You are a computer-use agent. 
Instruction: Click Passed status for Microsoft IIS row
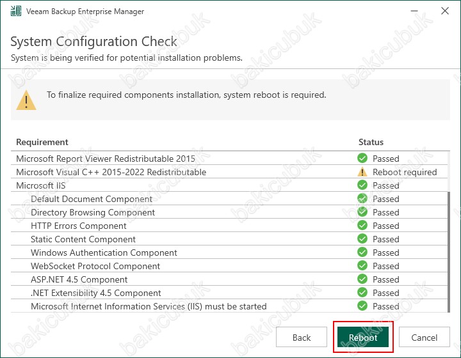[x=385, y=185]
